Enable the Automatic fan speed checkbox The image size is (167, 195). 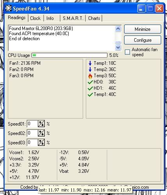pyautogui.click(x=127, y=52)
